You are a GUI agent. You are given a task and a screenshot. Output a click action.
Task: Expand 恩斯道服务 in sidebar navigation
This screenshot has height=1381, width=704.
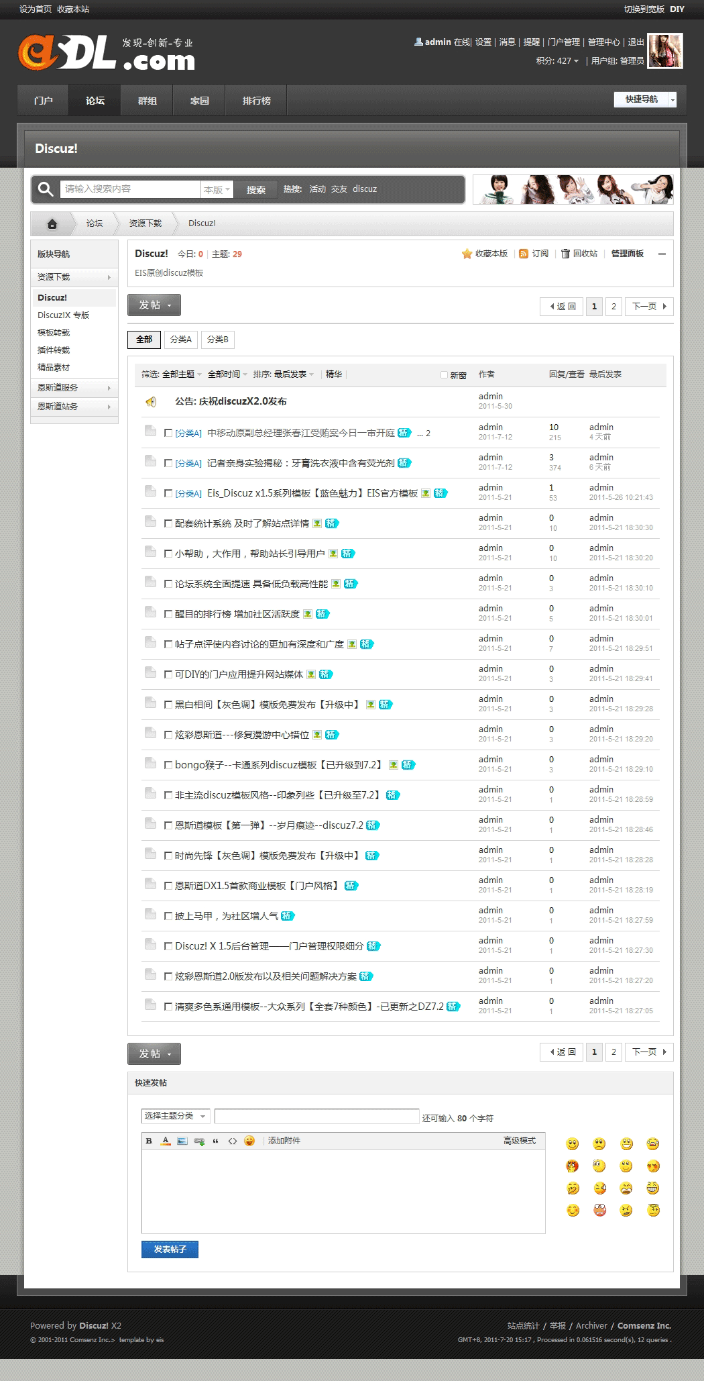pyautogui.click(x=74, y=388)
